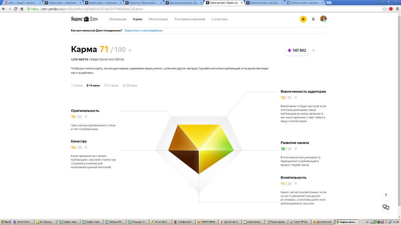This screenshot has width=401, height=225.
Task: Click the yellow plus create button
Action: (303, 19)
